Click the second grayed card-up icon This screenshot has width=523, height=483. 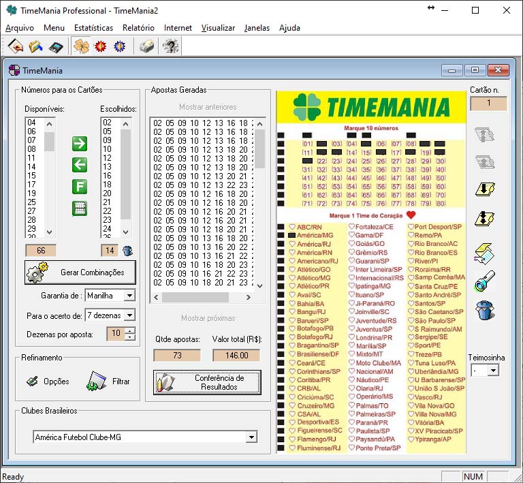pyautogui.click(x=485, y=161)
